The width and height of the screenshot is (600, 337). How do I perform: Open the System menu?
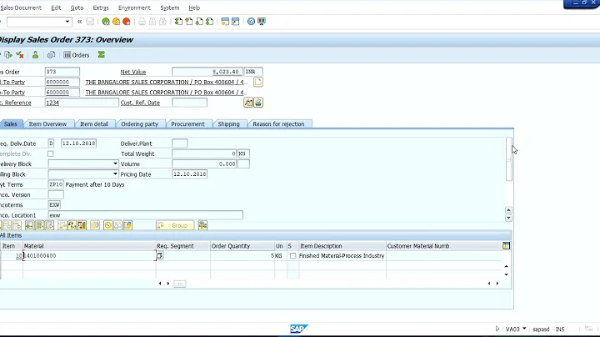(x=169, y=8)
